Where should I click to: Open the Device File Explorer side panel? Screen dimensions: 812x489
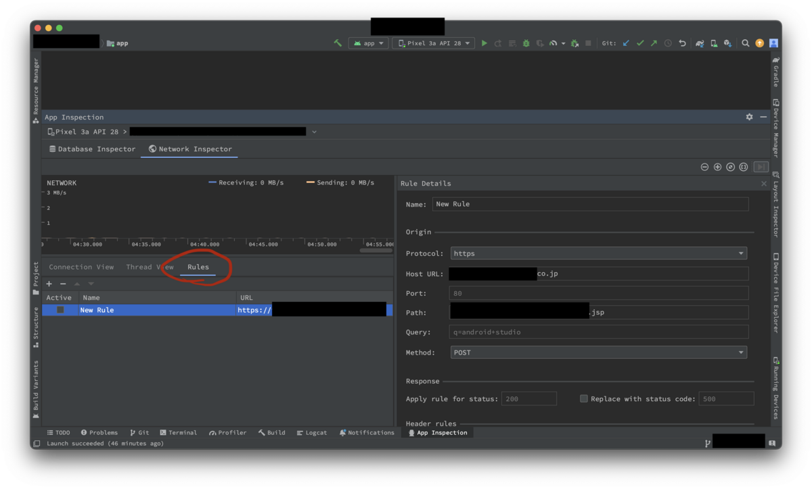(775, 293)
